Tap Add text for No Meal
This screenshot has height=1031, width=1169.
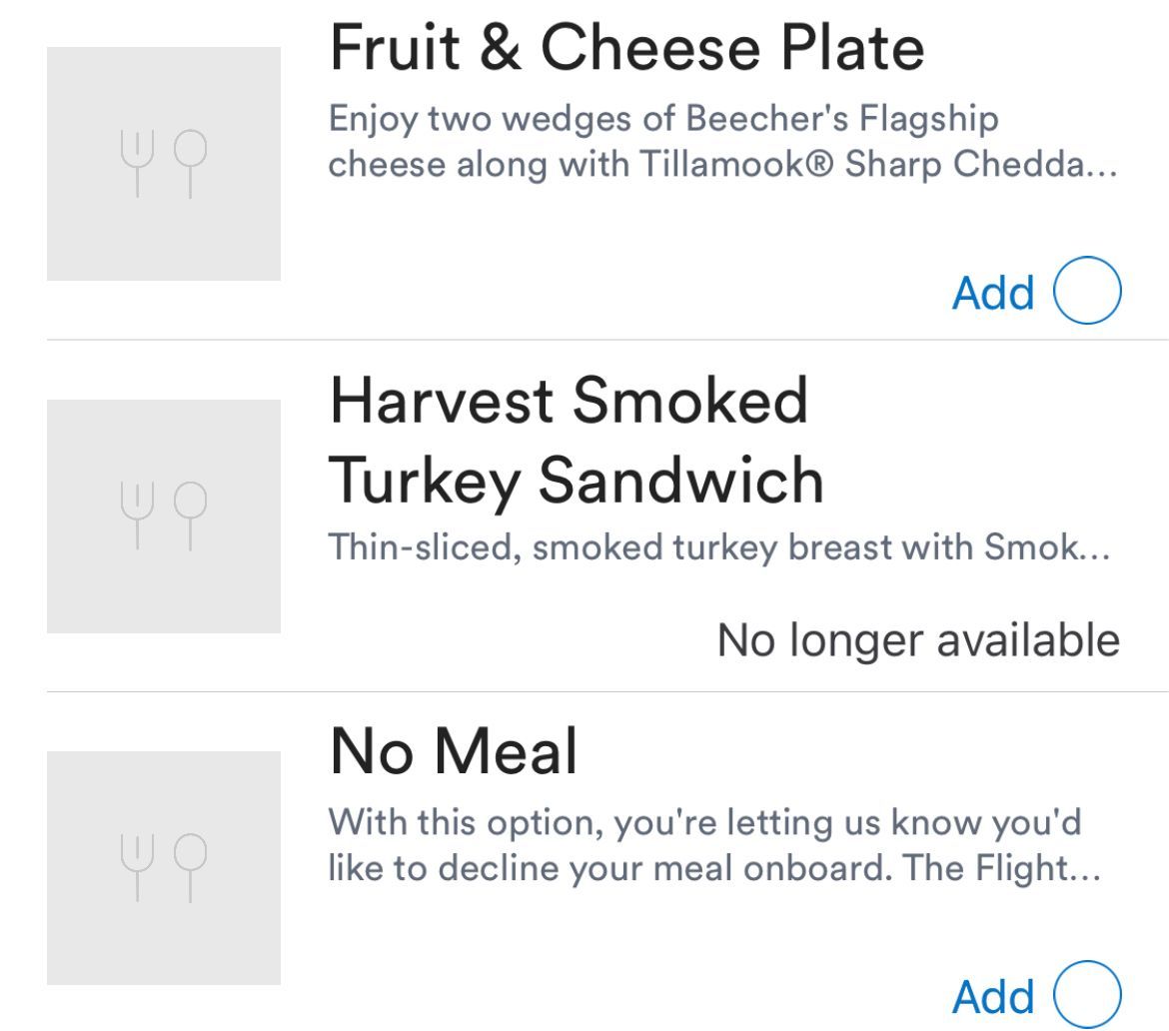992,996
